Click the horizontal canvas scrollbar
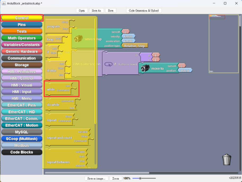Screen dimensions: 242x182 coord(97,173)
